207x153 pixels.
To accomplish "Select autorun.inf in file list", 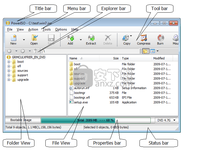I will (x=82, y=88).
